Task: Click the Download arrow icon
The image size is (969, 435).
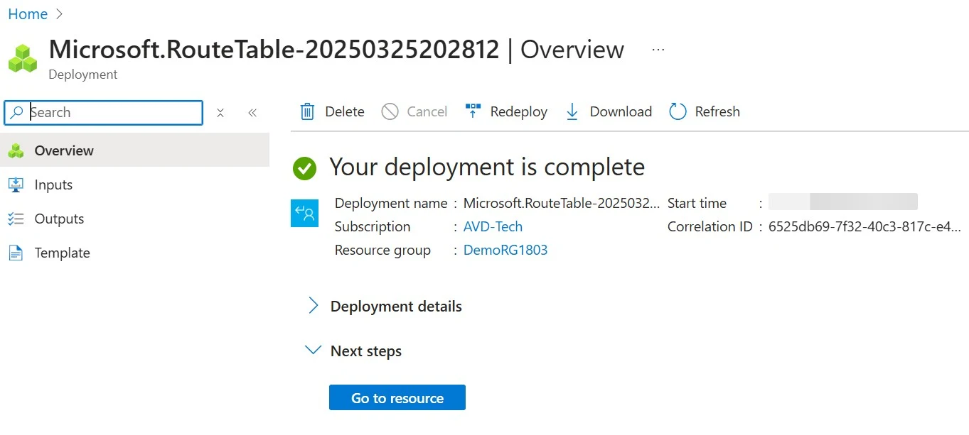Action: point(572,111)
